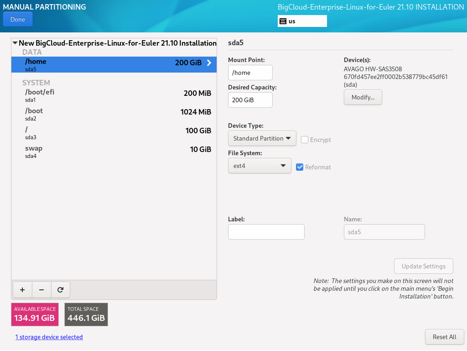This screenshot has width=467, height=351.
Task: Click Modify... to change devices
Action: pos(363,97)
